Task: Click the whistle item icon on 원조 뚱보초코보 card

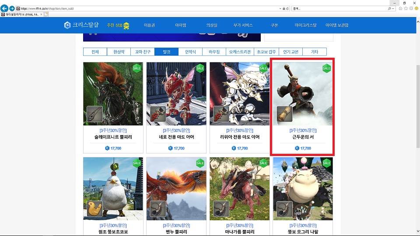Action: point(94,209)
